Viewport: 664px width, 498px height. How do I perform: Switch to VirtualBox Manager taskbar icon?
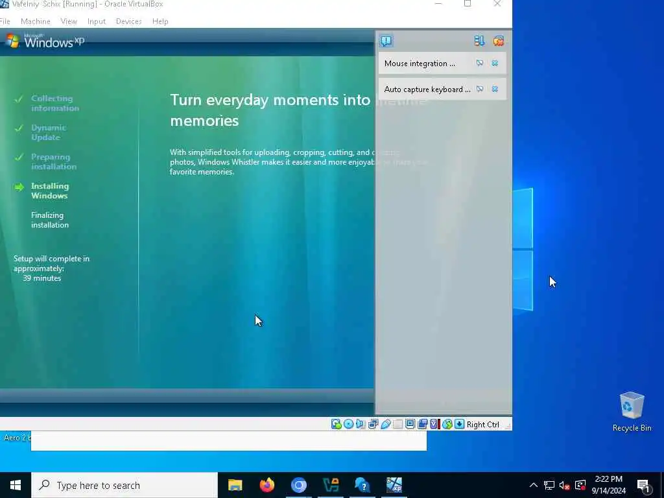(330, 485)
